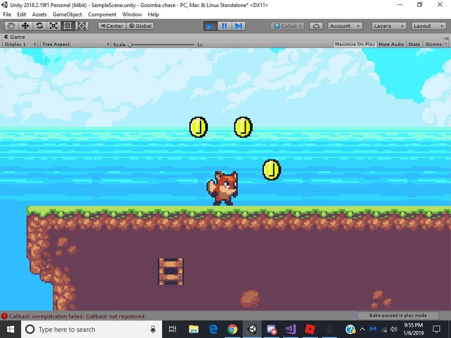The image size is (451, 338).
Task: Toggle Maximize On Play
Action: (x=355, y=44)
